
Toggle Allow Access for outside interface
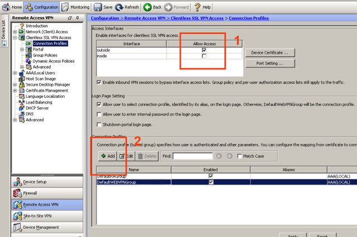pos(204,50)
